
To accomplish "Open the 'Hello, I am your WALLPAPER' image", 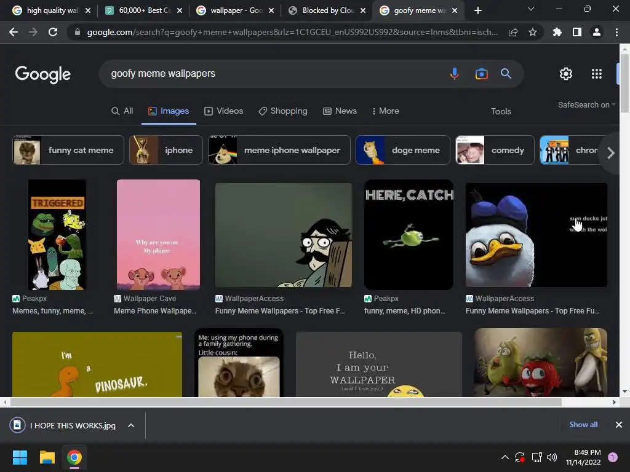I will (379, 364).
